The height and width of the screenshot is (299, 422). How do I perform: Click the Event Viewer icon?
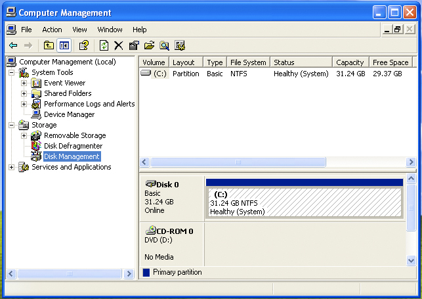[x=36, y=83]
